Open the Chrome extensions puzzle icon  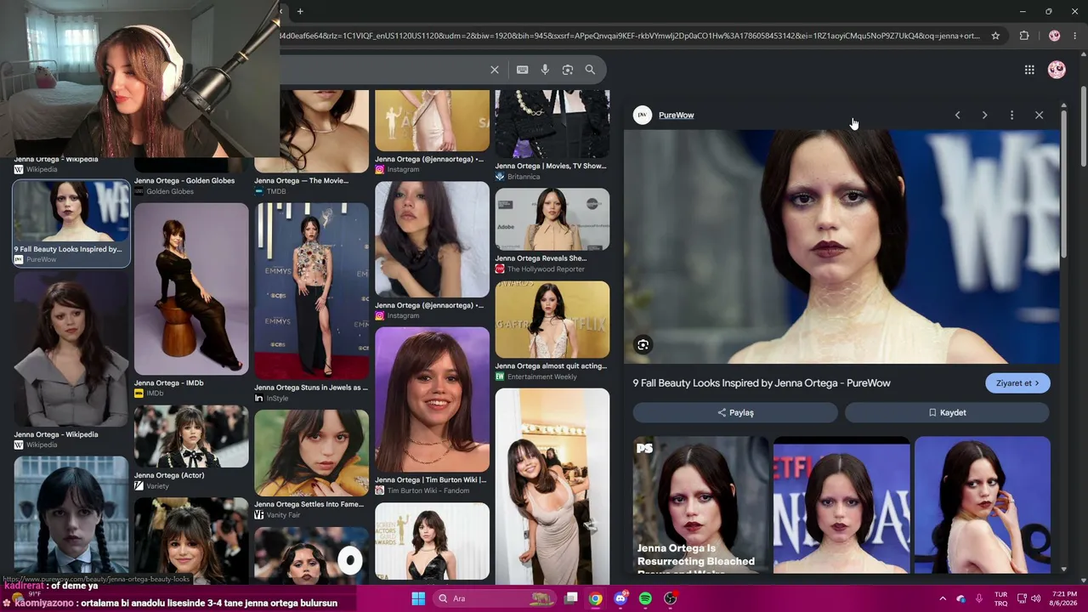pos(1024,36)
